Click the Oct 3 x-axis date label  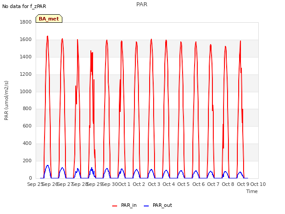154,184
